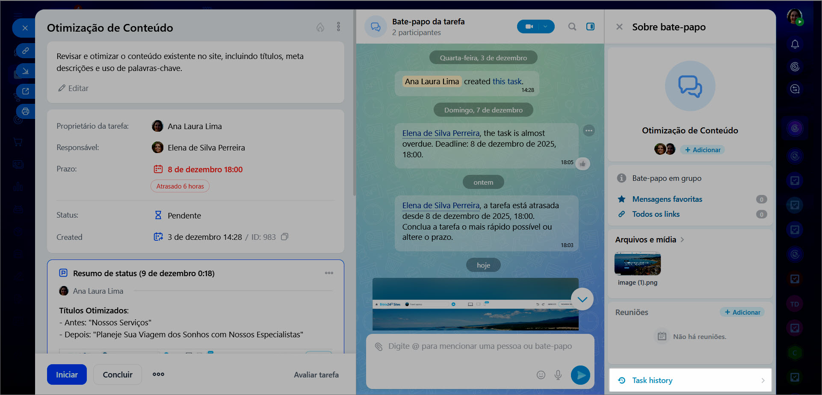Open Task history

click(690, 380)
